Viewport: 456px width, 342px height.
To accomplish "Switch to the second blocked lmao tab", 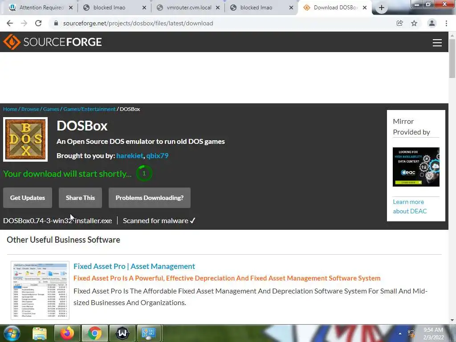I will tap(256, 8).
